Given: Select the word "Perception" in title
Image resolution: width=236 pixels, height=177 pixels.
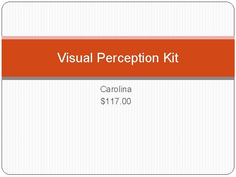Looking at the screenshot, I should [128, 58].
